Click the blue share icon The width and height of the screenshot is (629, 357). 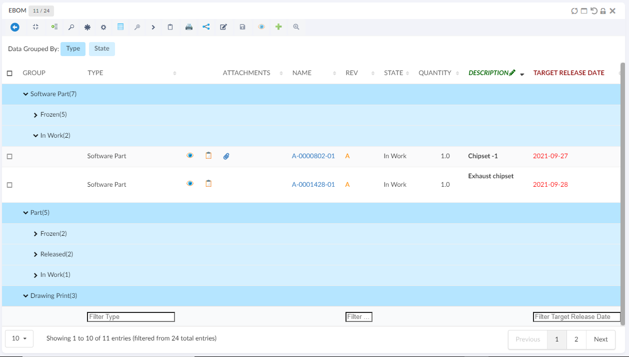coord(206,27)
